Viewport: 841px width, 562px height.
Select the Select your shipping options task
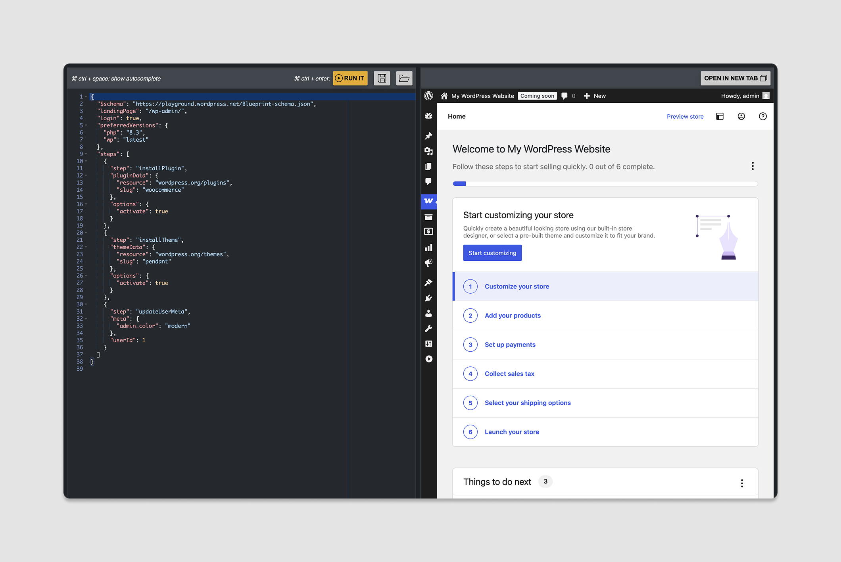pos(605,403)
